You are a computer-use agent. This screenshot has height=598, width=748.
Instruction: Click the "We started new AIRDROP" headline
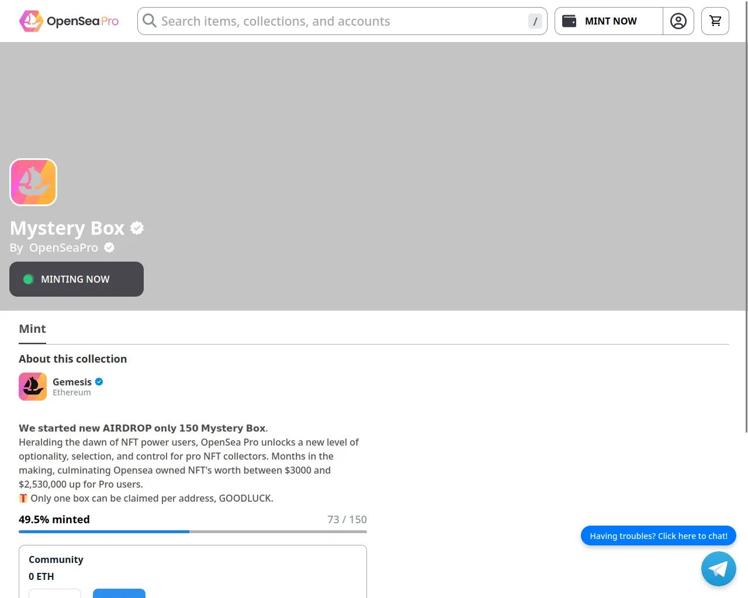[143, 428]
